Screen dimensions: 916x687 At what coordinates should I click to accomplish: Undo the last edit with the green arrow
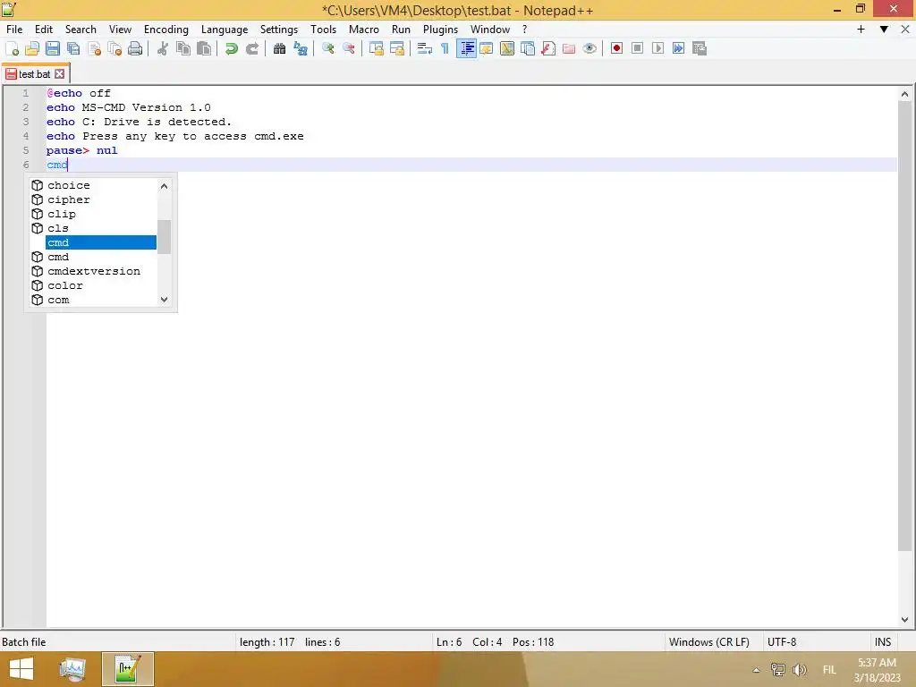pyautogui.click(x=232, y=48)
